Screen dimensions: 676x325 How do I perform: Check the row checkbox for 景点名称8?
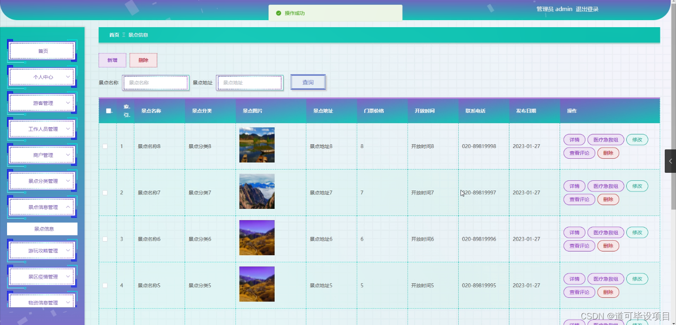pyautogui.click(x=105, y=147)
